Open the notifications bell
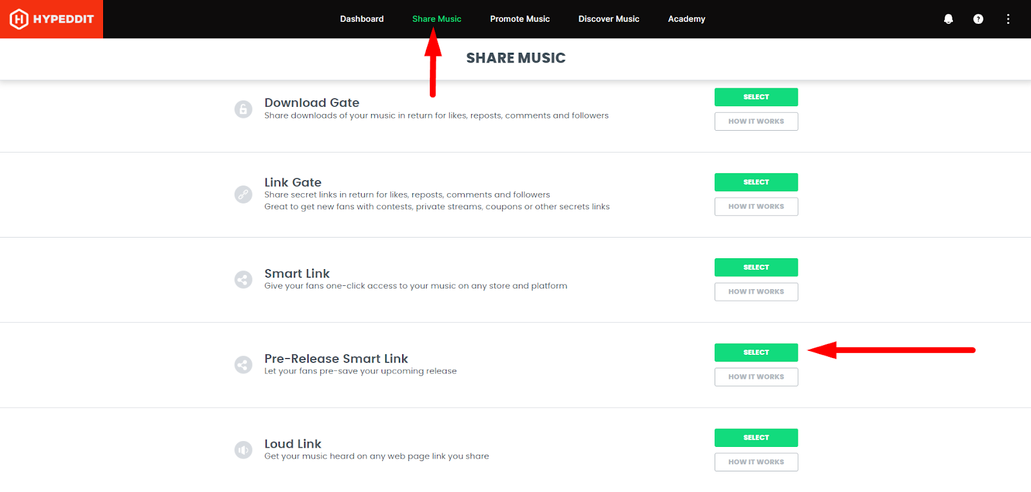The width and height of the screenshot is (1031, 492). pyautogui.click(x=948, y=19)
